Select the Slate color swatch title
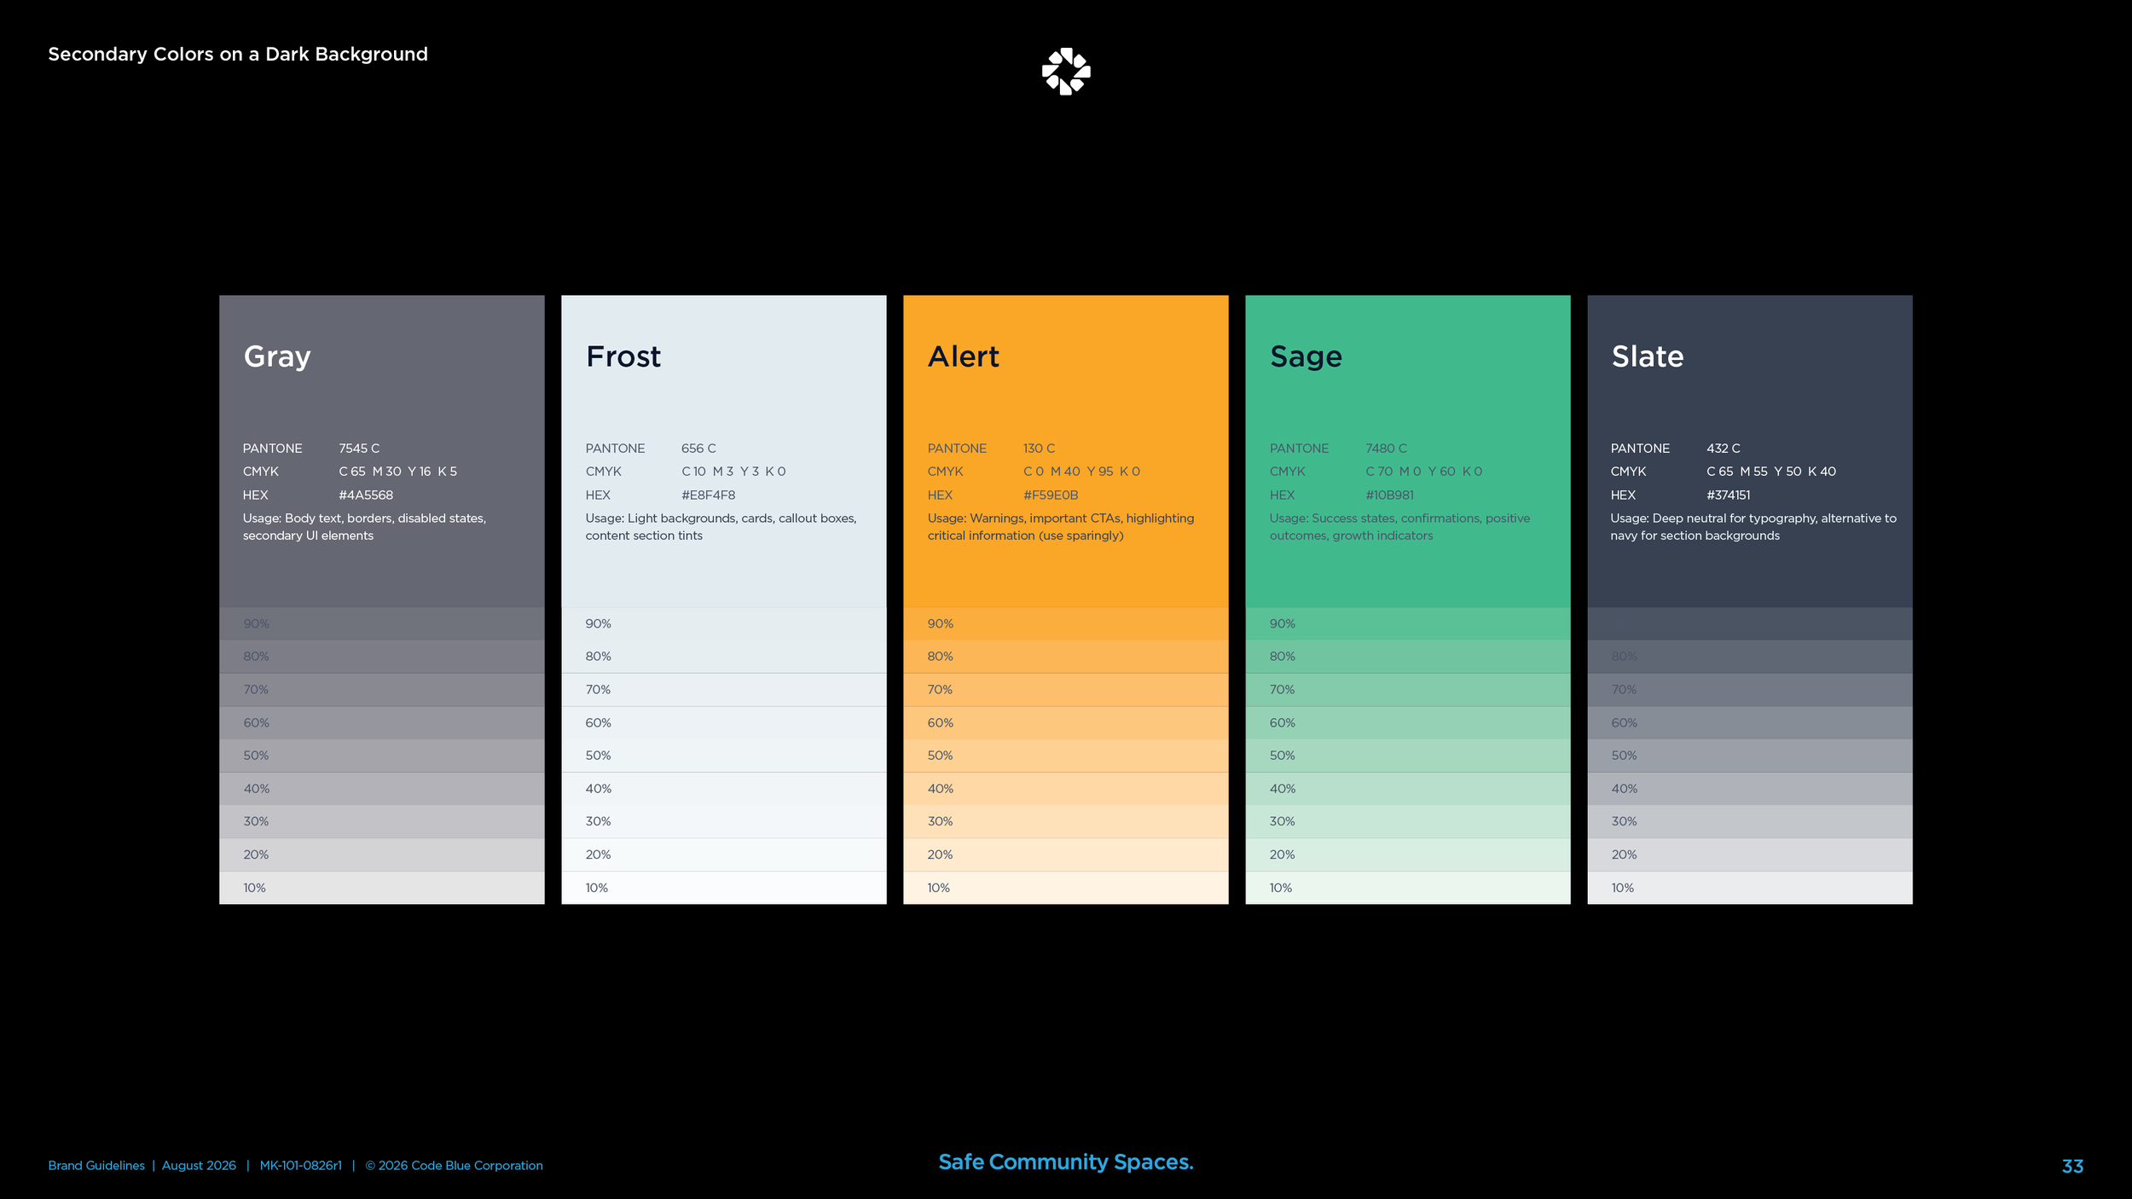The height and width of the screenshot is (1199, 2132). point(1648,356)
